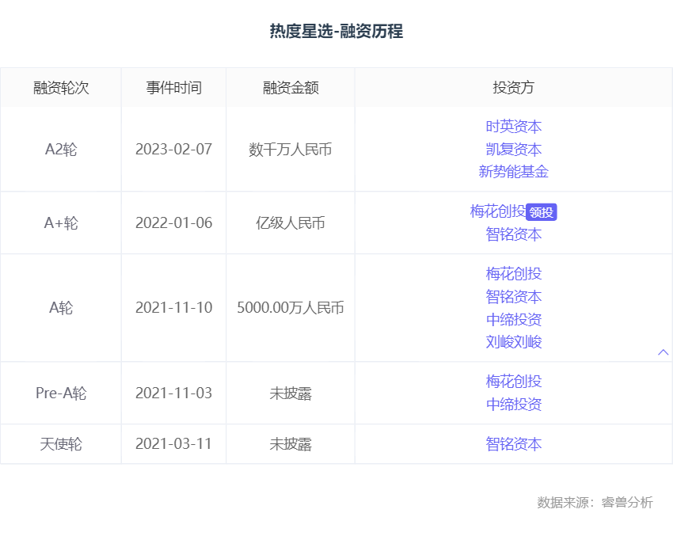Open investor link 时英资本
Screen dimensions: 673x536
pyautogui.click(x=513, y=127)
